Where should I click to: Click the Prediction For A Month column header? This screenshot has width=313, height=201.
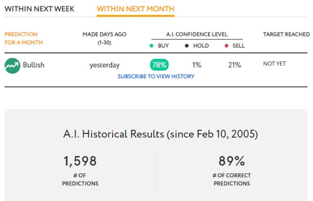tap(23, 38)
